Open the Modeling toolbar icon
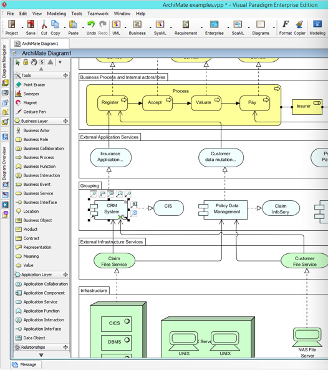 click(x=317, y=24)
